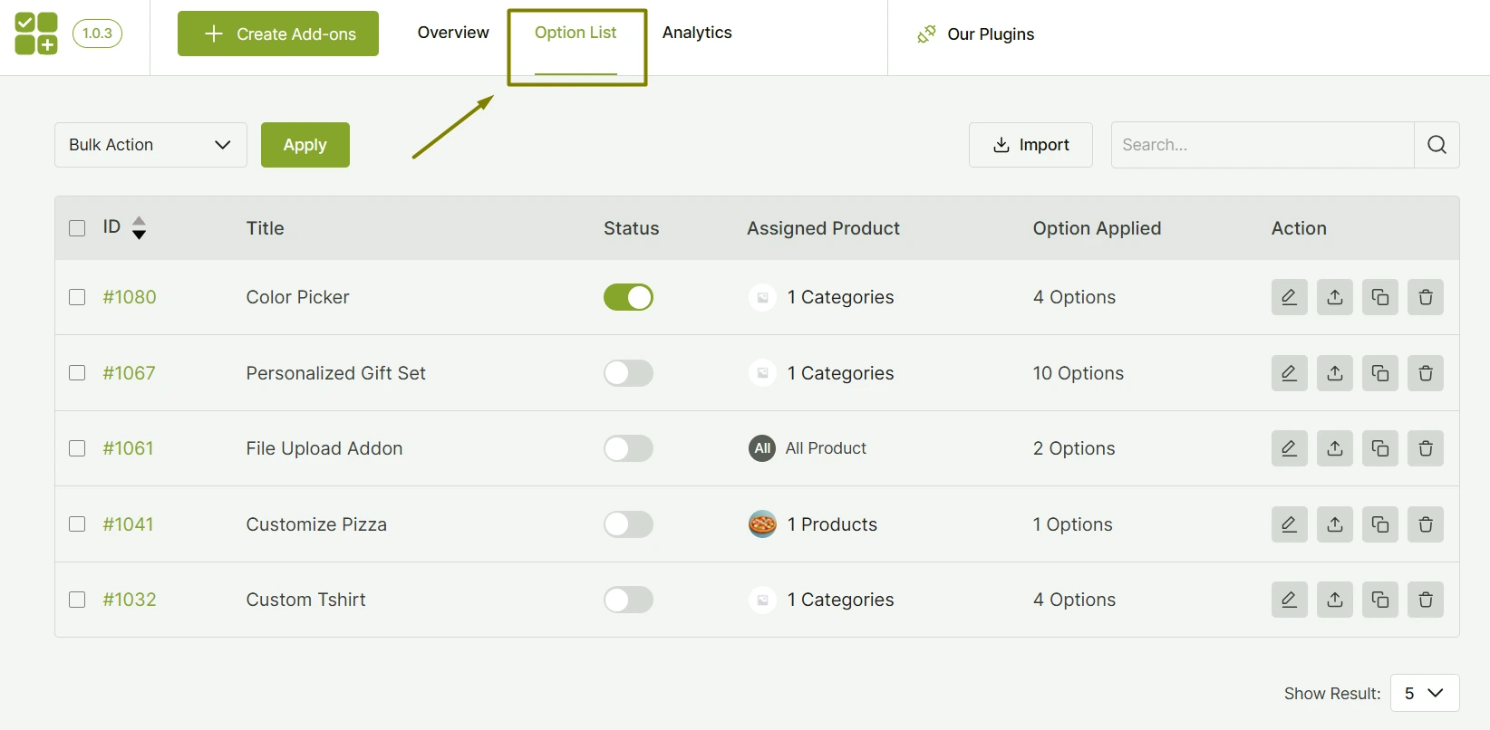Edit the Color Picker addon
Viewport: 1490px width, 730px height.
point(1289,297)
